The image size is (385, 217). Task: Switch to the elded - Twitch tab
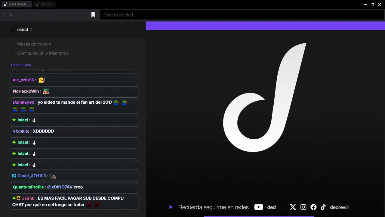[17, 5]
